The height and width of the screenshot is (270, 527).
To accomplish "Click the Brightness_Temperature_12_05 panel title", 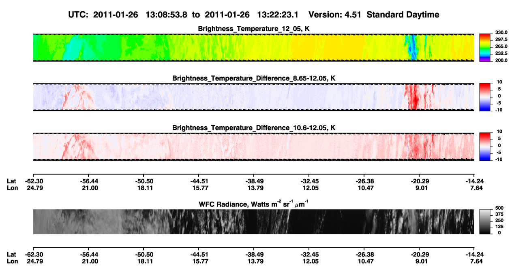I will (x=254, y=29).
